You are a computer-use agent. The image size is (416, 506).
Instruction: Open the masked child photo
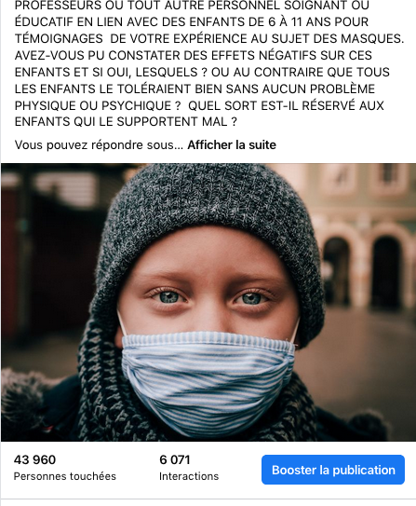[x=208, y=302]
